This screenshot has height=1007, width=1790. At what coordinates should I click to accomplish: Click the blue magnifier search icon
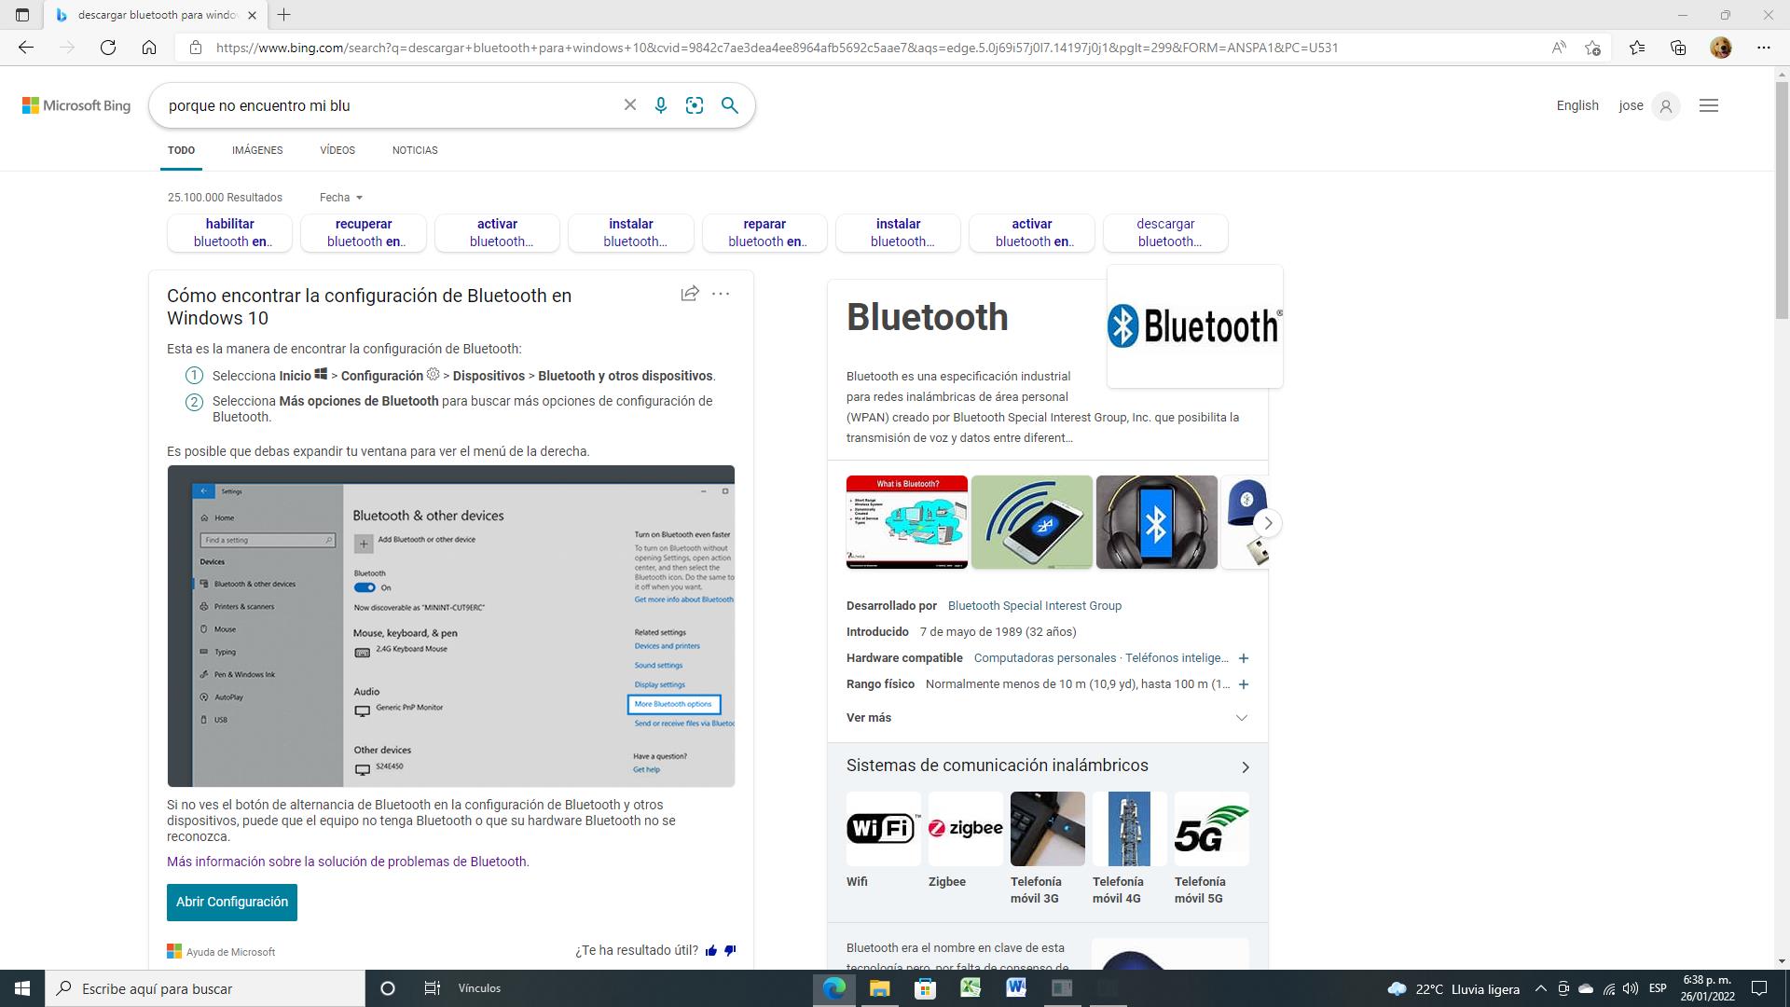[x=730, y=105]
